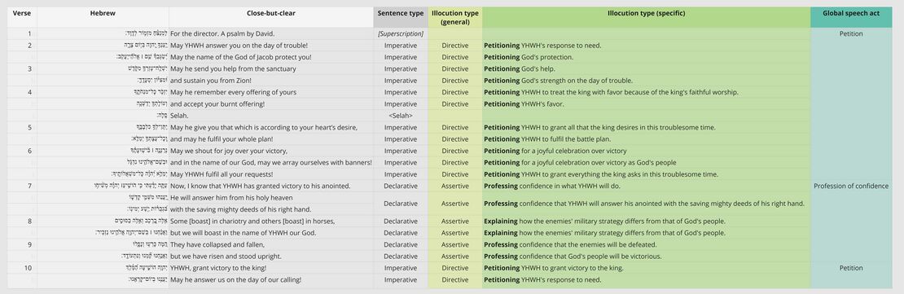Screen dimensions: 904x294
Task: Click the "Petition" cell in verse 1 row
Action: point(850,33)
